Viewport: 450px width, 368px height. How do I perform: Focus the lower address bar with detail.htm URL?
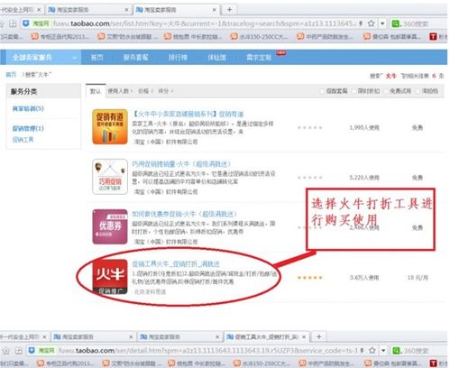(x=208, y=351)
